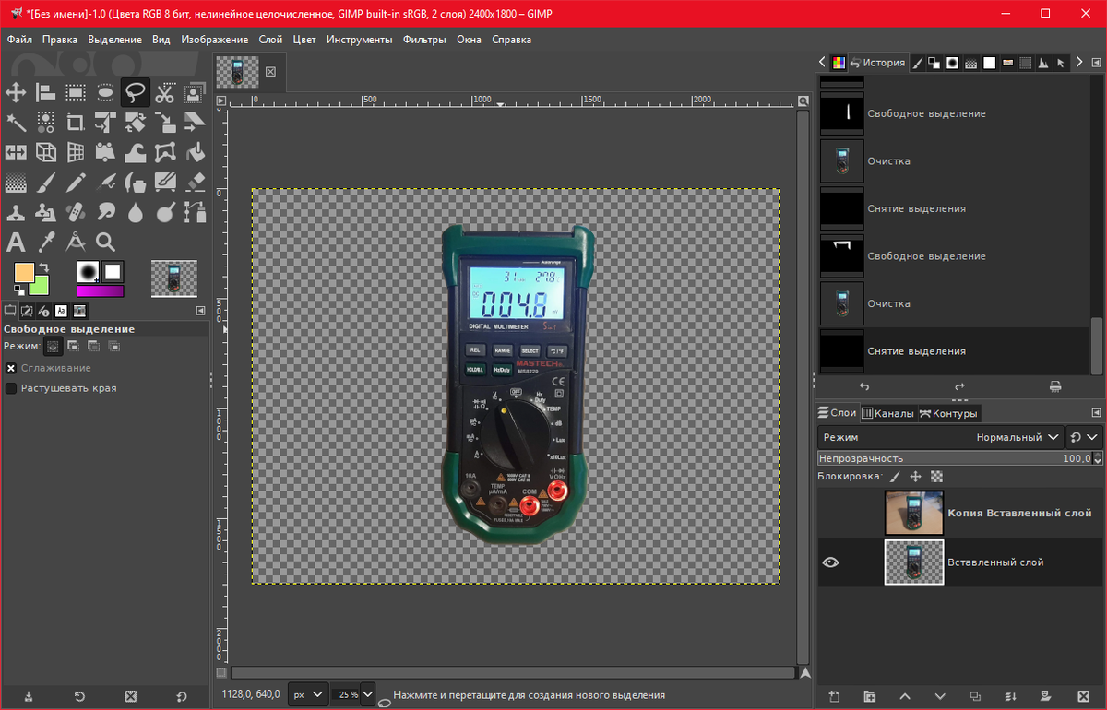Choose the Select by Color tool
The height and width of the screenshot is (710, 1107).
(x=45, y=123)
